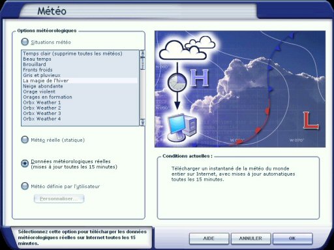The height and width of the screenshot is (250, 334).
Task: Choose Orage violent from the list
Action: (x=80, y=91)
